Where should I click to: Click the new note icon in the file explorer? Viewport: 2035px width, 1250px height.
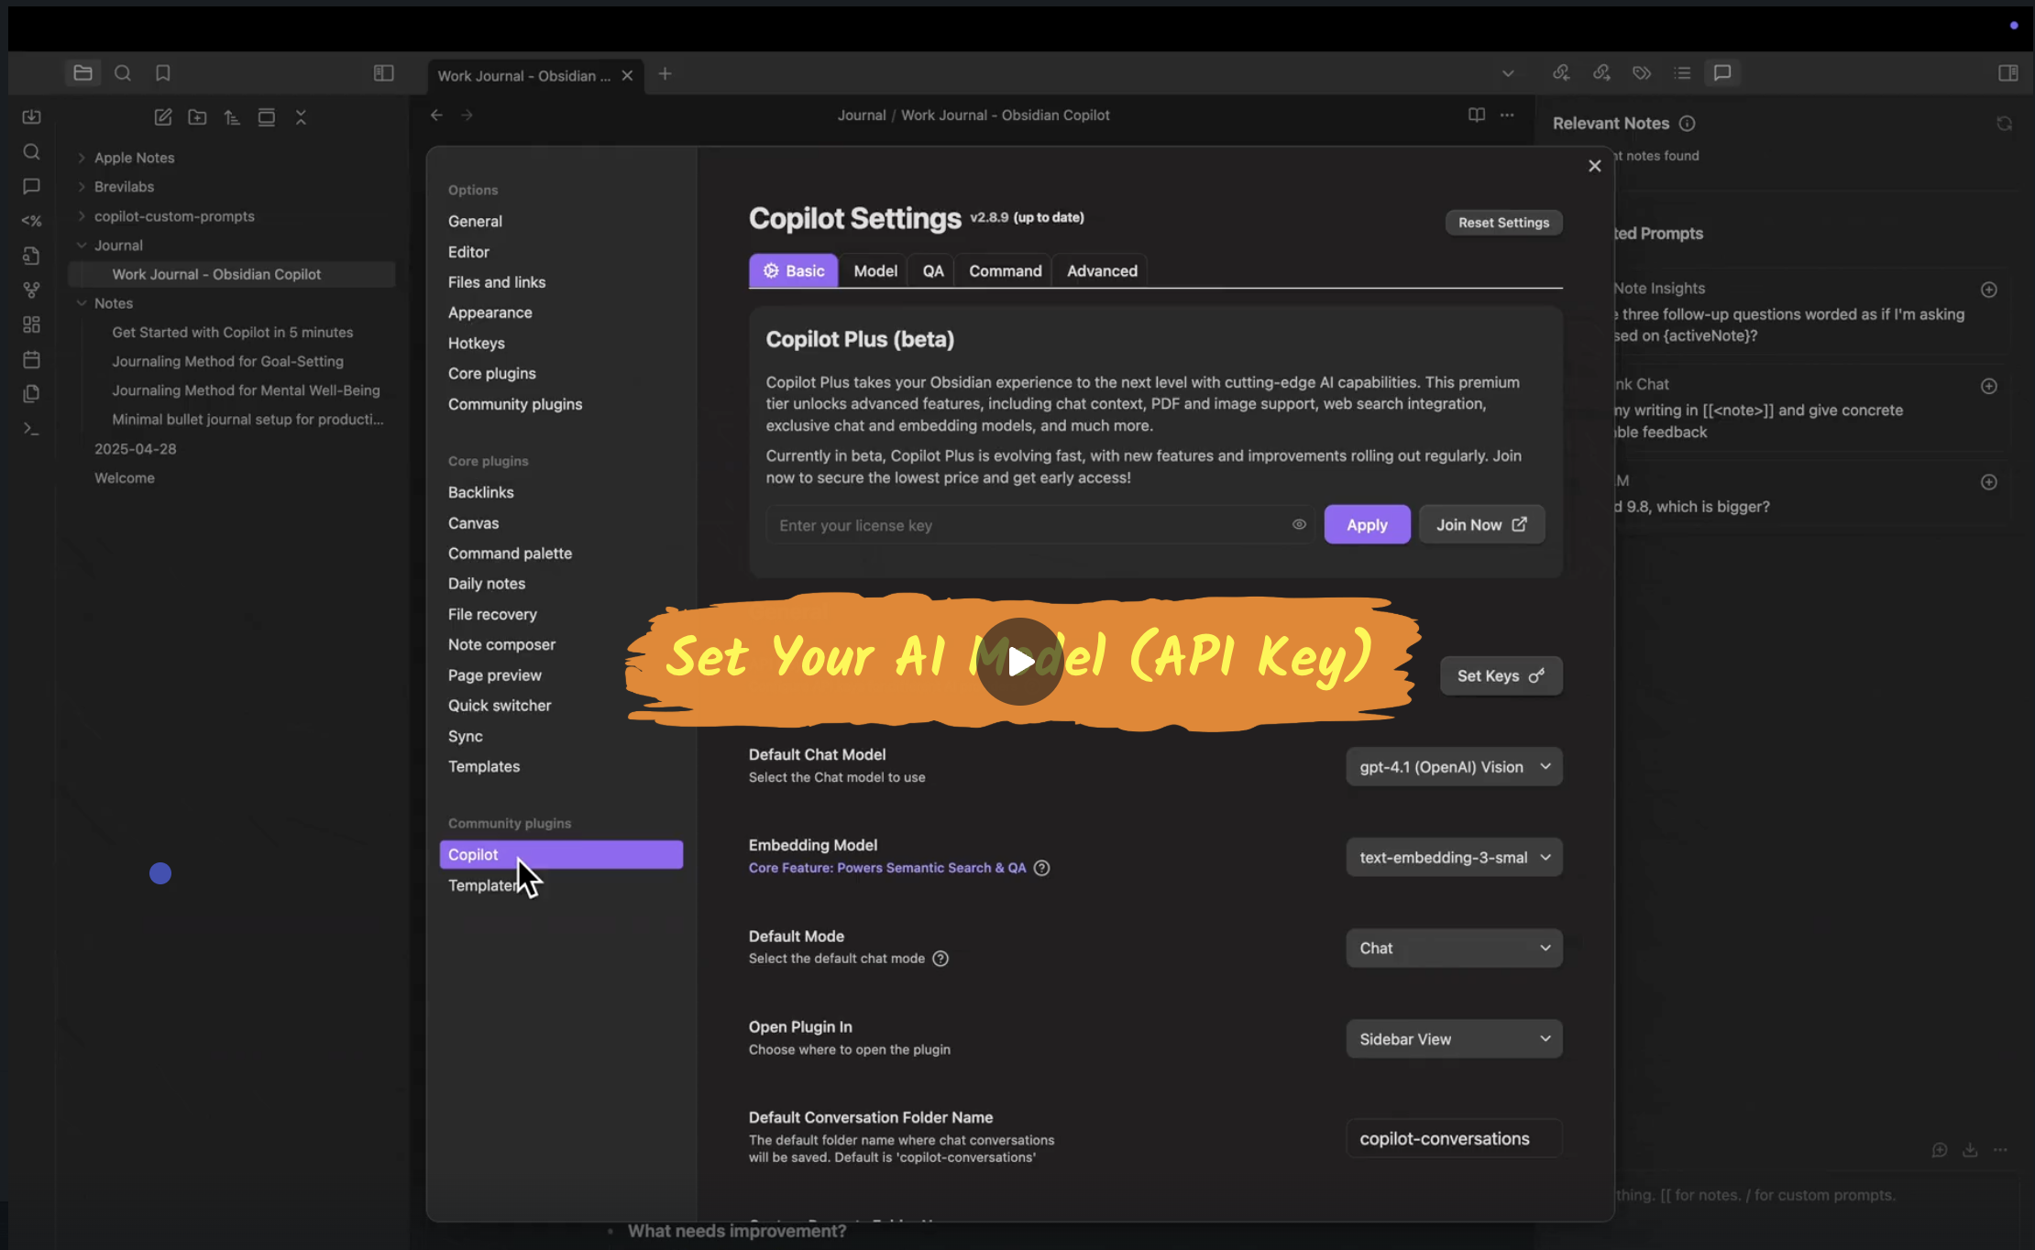[163, 117]
